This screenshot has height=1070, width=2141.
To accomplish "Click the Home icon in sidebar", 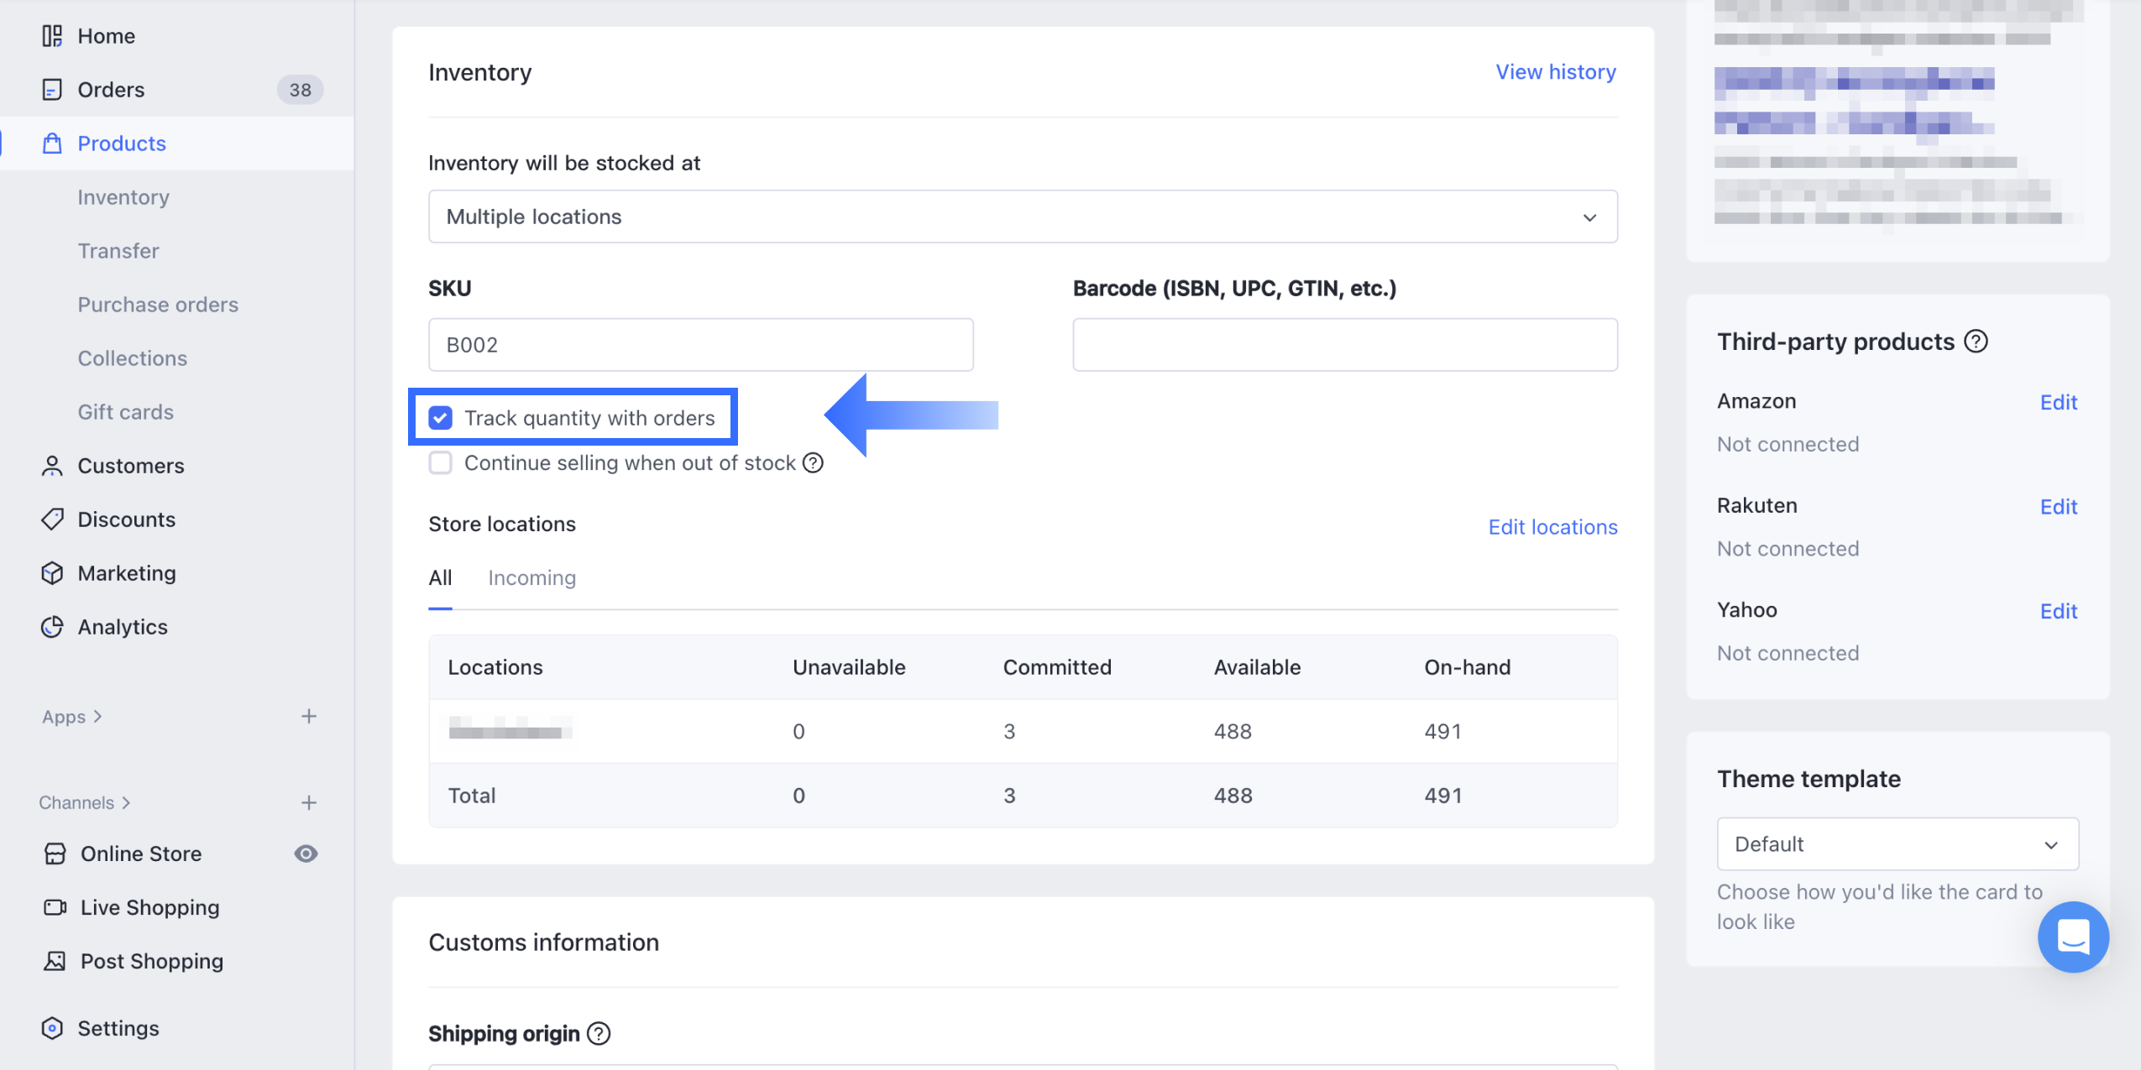I will (52, 36).
